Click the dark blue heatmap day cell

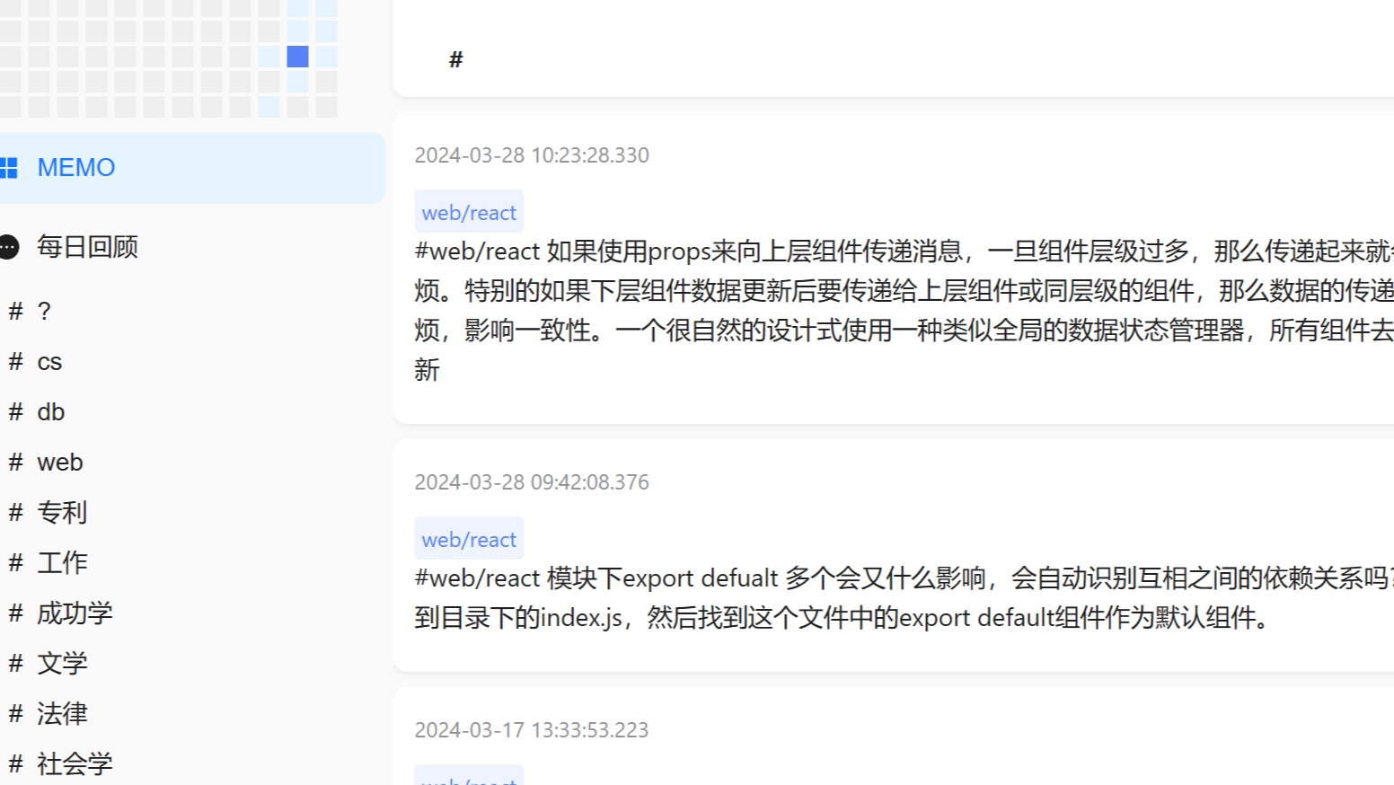tap(298, 57)
